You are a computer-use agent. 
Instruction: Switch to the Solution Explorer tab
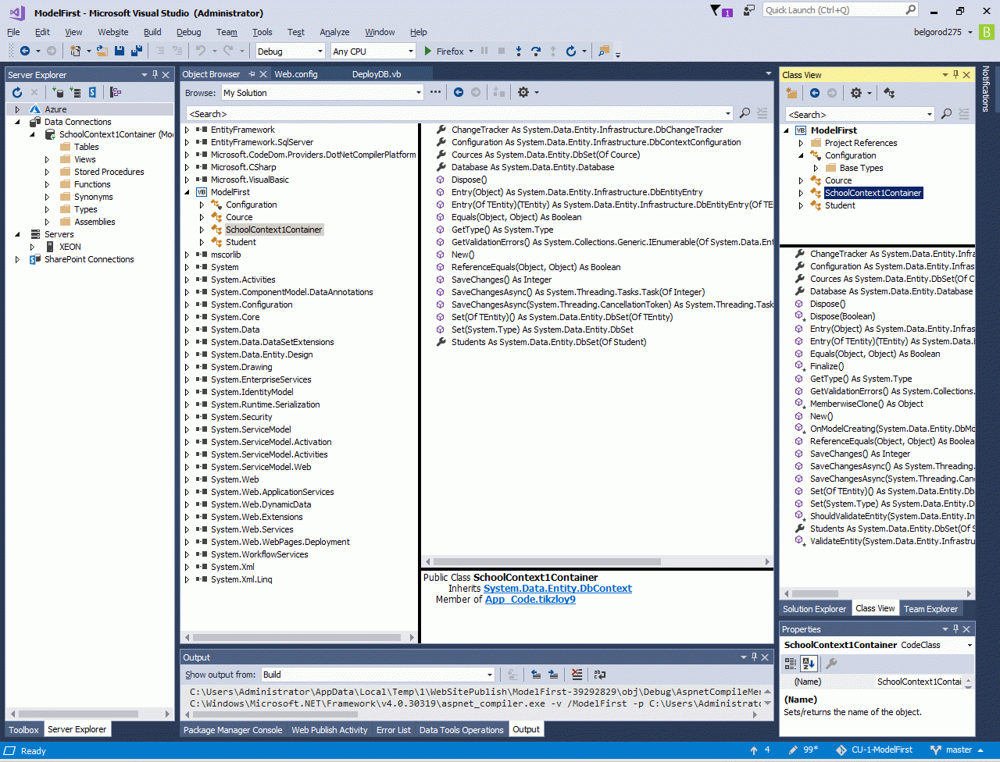(814, 609)
